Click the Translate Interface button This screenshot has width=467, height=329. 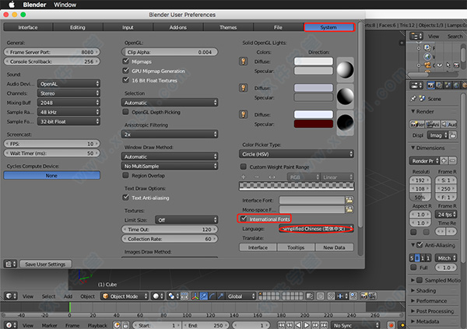(x=258, y=247)
